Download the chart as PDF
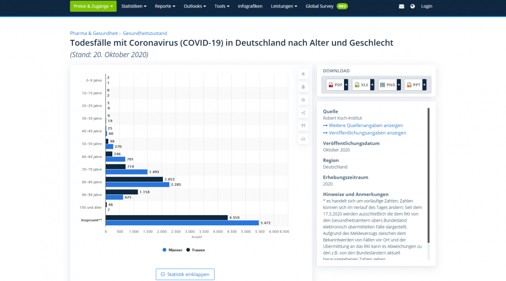 335,85
